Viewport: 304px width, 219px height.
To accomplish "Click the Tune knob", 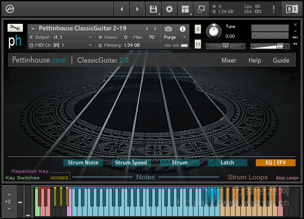I will coord(214,31).
